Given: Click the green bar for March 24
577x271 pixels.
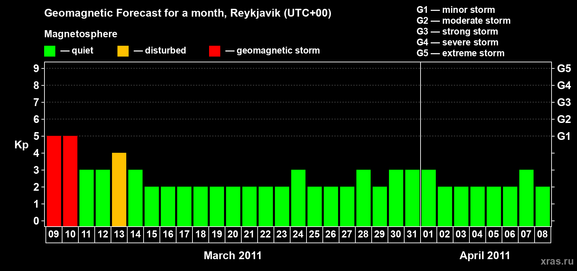Looking at the screenshot, I should coord(298,198).
